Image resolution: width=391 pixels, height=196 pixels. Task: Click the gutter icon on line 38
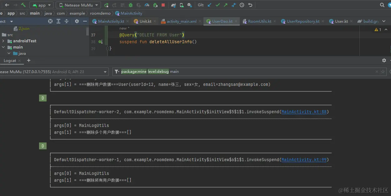101,42
